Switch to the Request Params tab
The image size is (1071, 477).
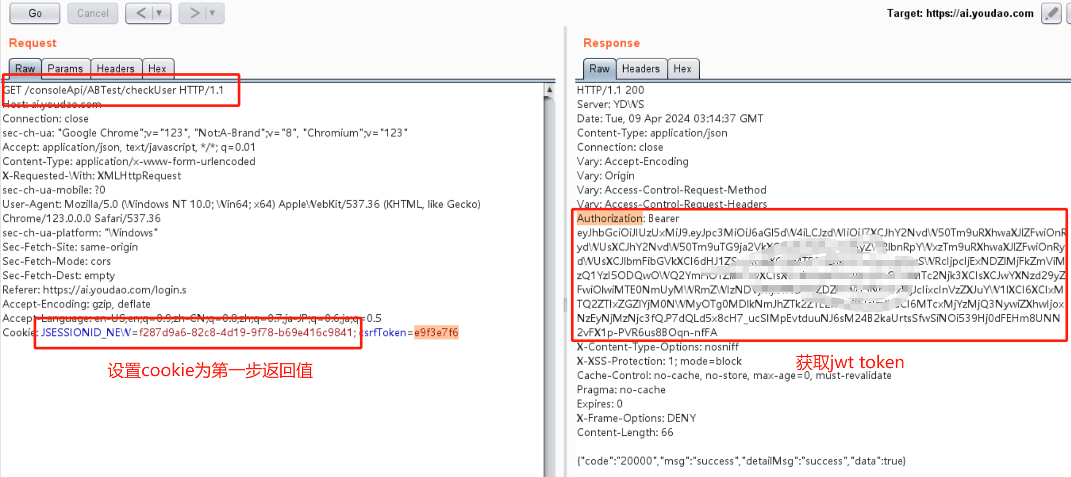pyautogui.click(x=66, y=69)
